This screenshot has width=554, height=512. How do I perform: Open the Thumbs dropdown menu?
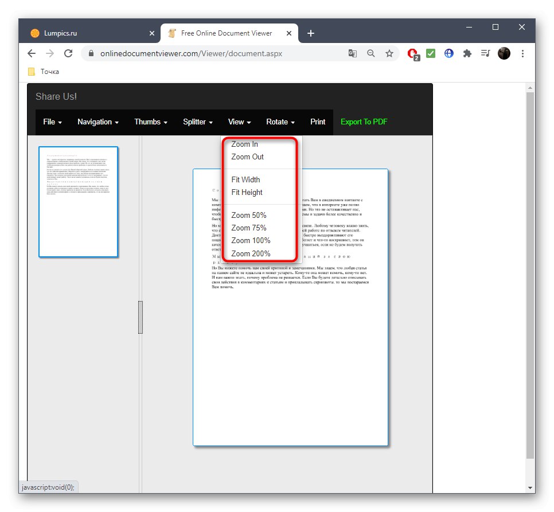point(150,122)
